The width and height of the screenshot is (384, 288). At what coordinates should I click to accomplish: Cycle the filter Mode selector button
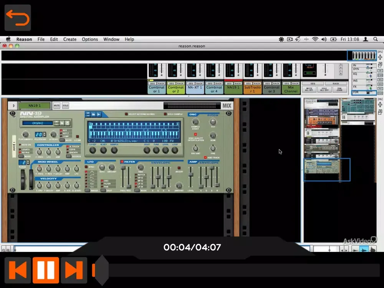click(x=137, y=190)
